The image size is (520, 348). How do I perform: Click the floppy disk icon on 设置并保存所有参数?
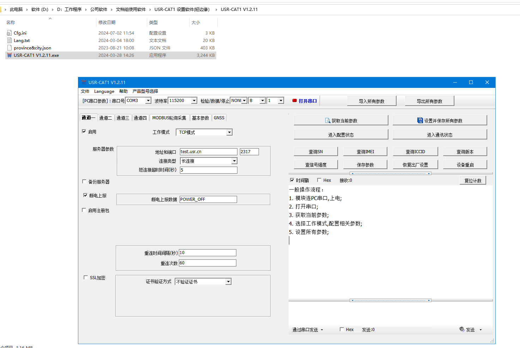[x=420, y=121]
